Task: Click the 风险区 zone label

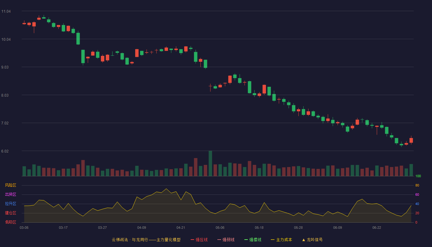Action: point(10,185)
